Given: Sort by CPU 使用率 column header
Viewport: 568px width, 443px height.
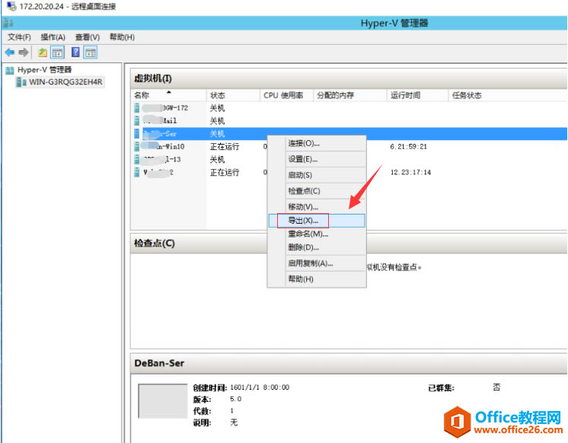Looking at the screenshot, I should tap(286, 95).
